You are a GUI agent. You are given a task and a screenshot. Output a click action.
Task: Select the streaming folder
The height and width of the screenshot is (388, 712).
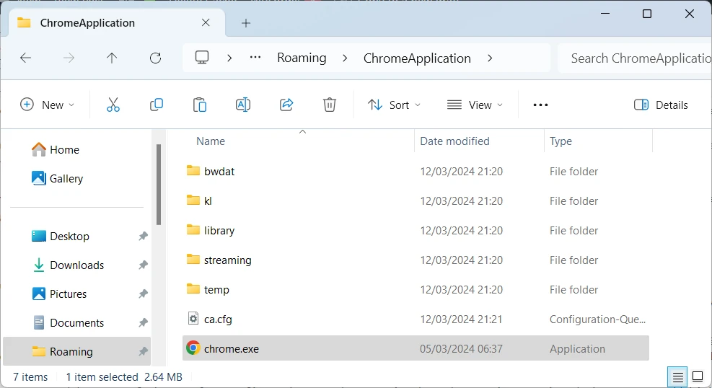point(416,260)
